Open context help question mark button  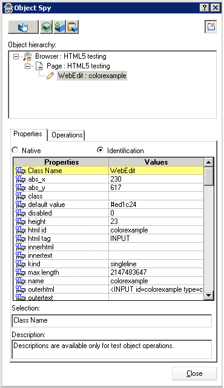[x=205, y=8]
